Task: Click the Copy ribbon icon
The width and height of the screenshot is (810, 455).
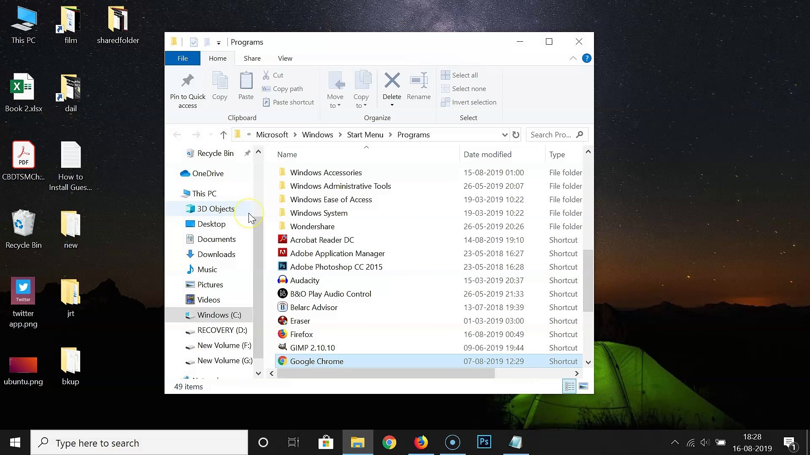Action: coord(220,81)
